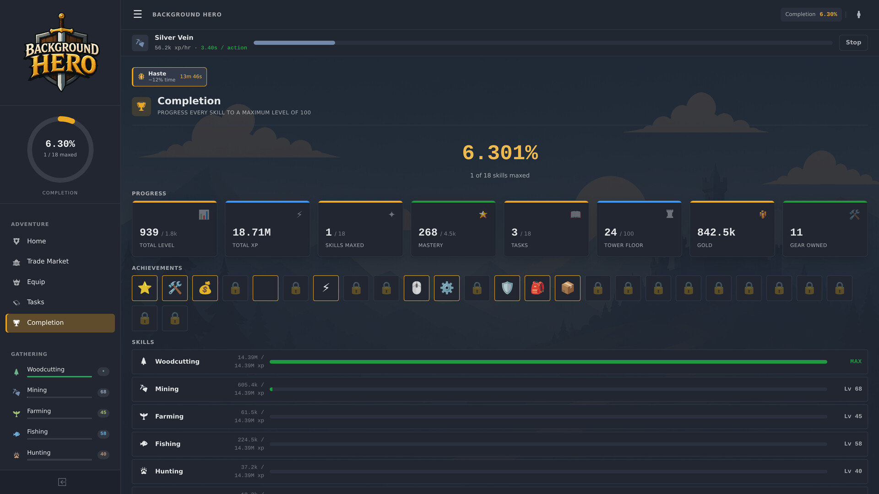Screen dimensions: 879x494
Task: Click the Hunting level 40 badge in sidebar
Action: click(x=103, y=454)
